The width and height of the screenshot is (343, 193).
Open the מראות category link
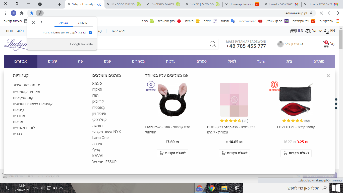click(18, 122)
